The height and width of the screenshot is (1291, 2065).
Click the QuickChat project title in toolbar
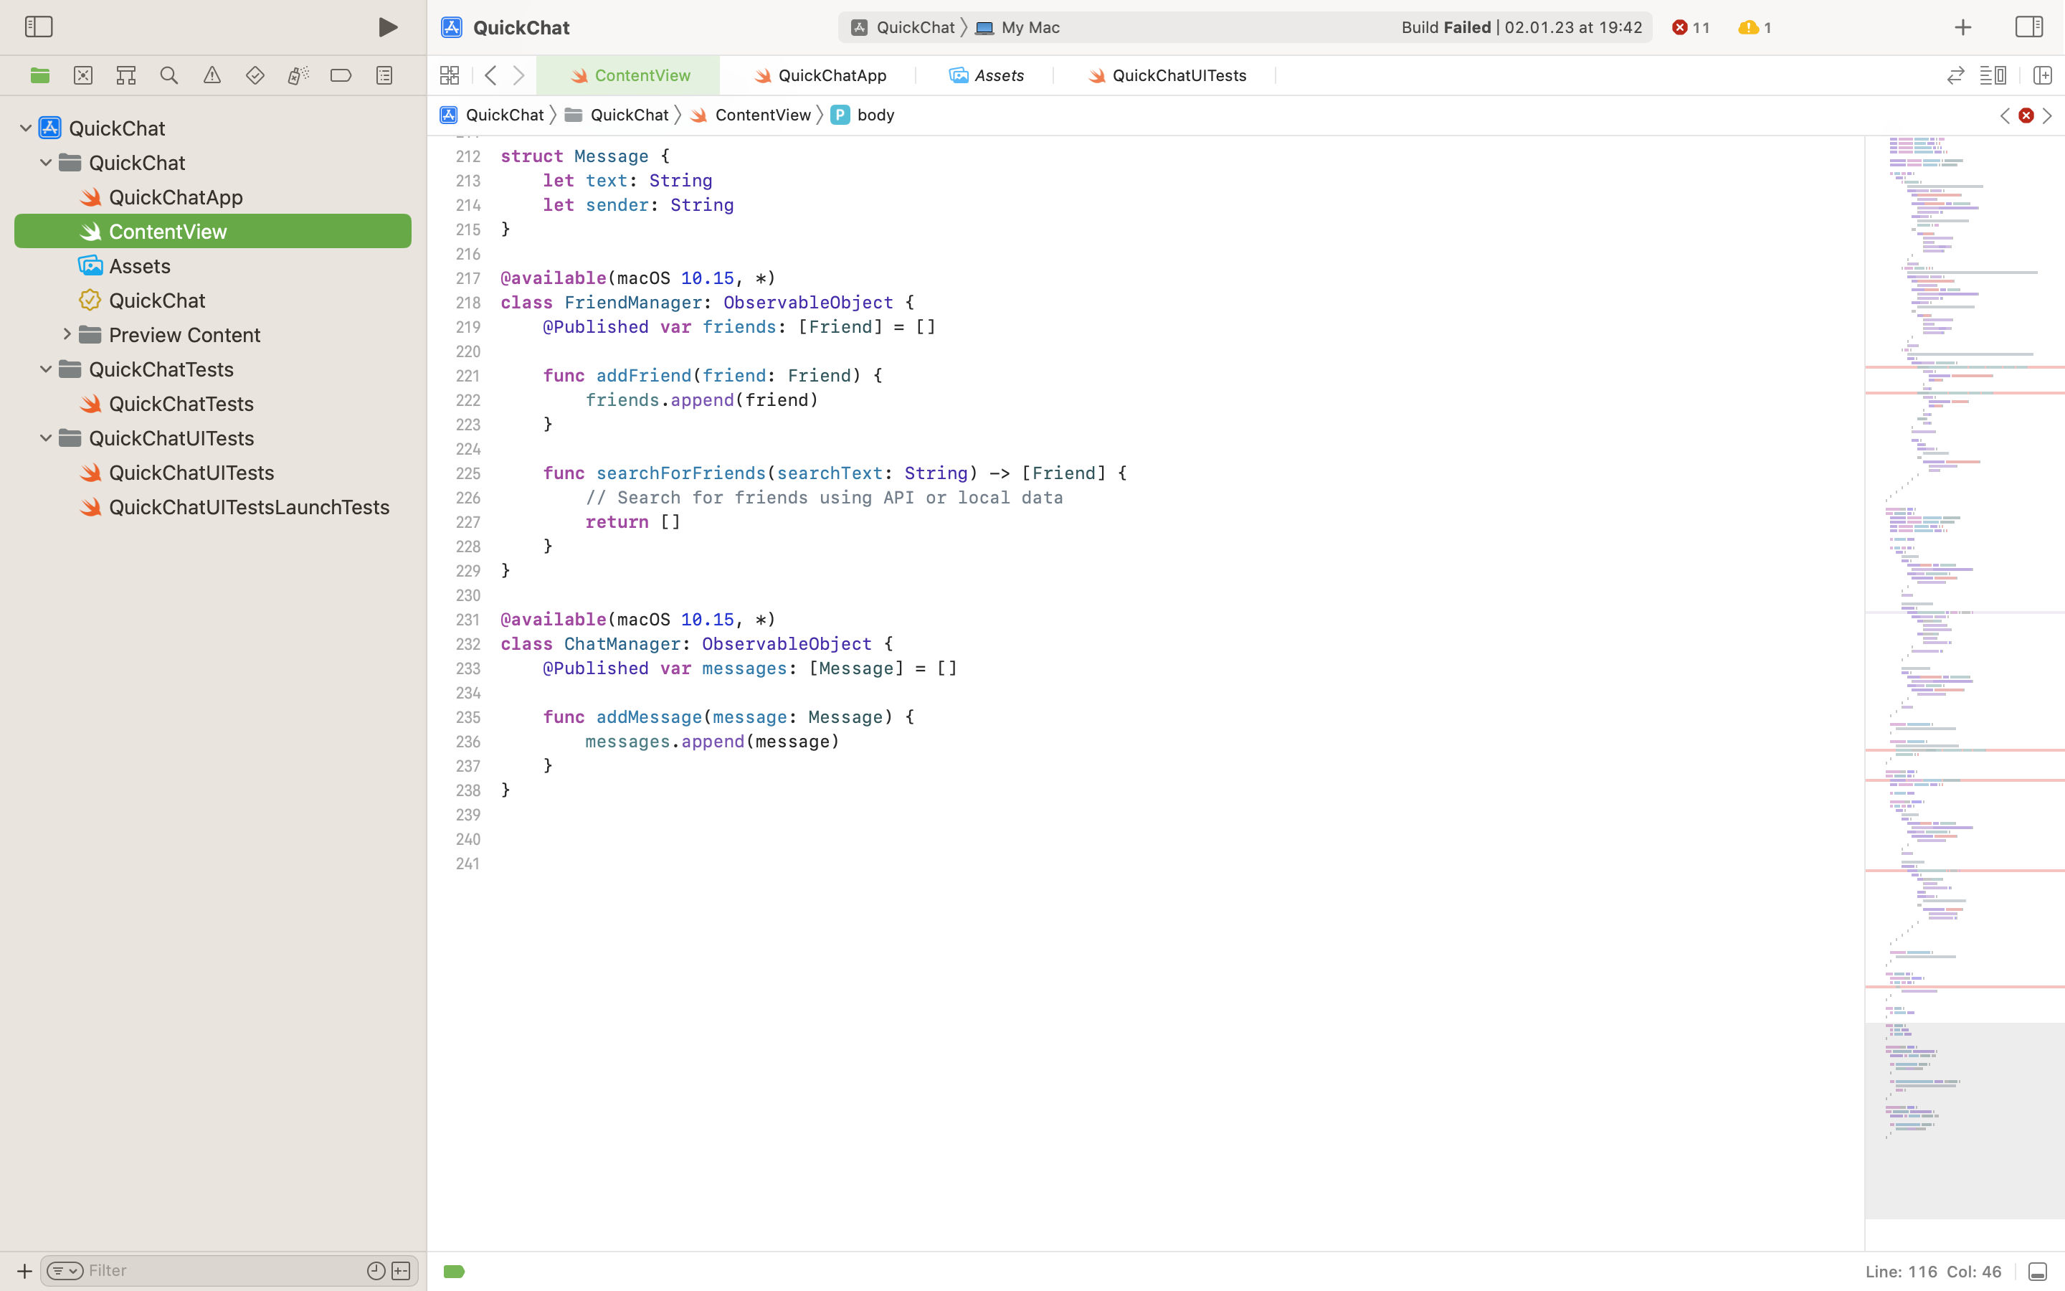click(x=521, y=27)
